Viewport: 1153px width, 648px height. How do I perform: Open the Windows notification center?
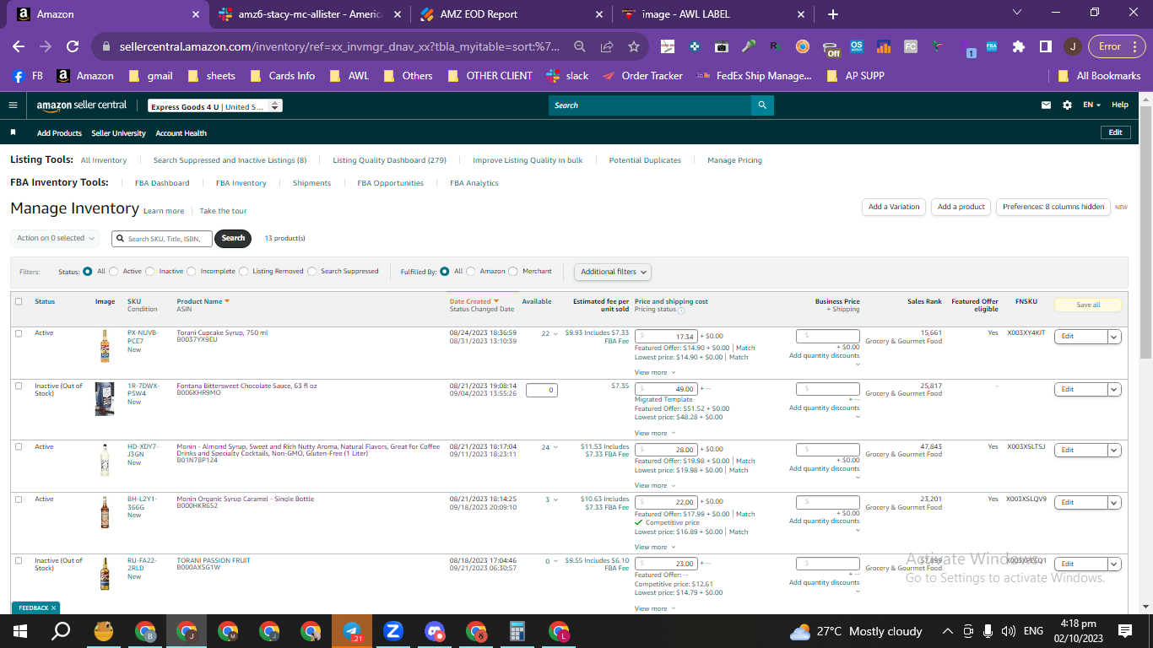click(x=1124, y=631)
